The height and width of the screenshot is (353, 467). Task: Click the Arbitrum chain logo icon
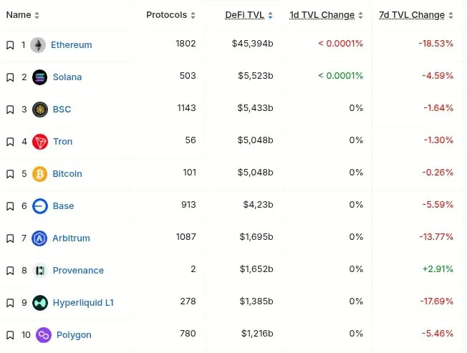[40, 238]
